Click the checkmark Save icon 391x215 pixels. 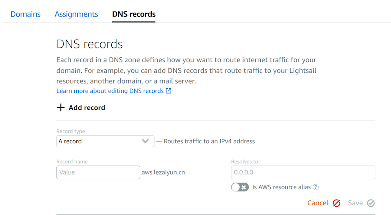(371, 203)
